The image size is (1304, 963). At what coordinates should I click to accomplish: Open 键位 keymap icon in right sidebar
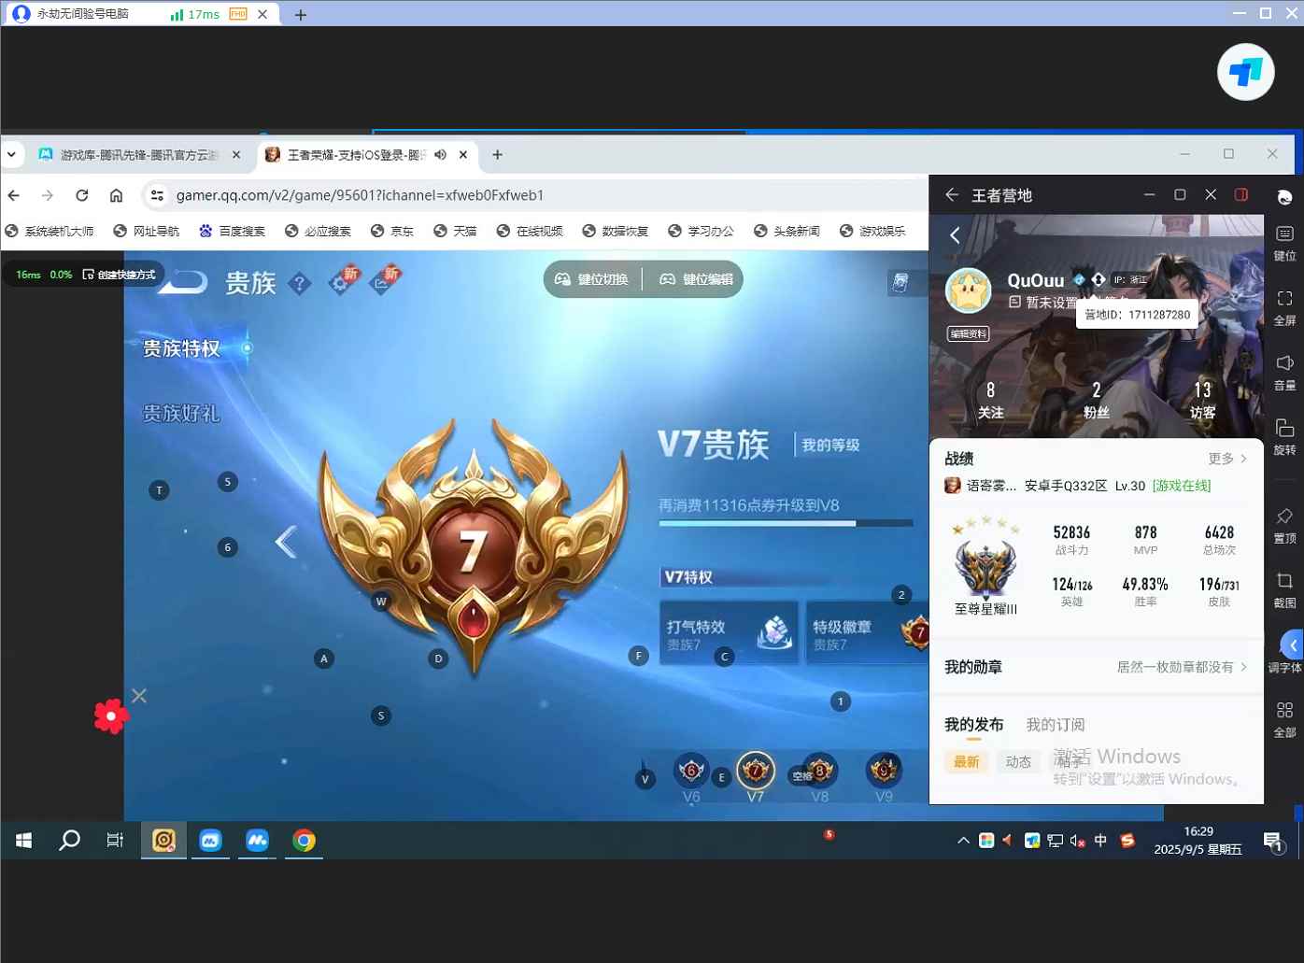point(1284,242)
